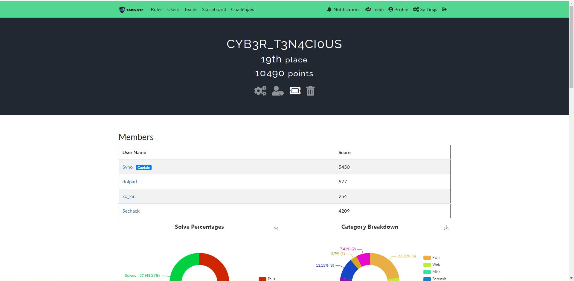Click Syno's score 5450
Viewport: 574px width, 281px height.
(x=344, y=167)
